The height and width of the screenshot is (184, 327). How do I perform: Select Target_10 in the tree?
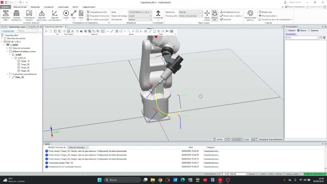click(x=25, y=61)
